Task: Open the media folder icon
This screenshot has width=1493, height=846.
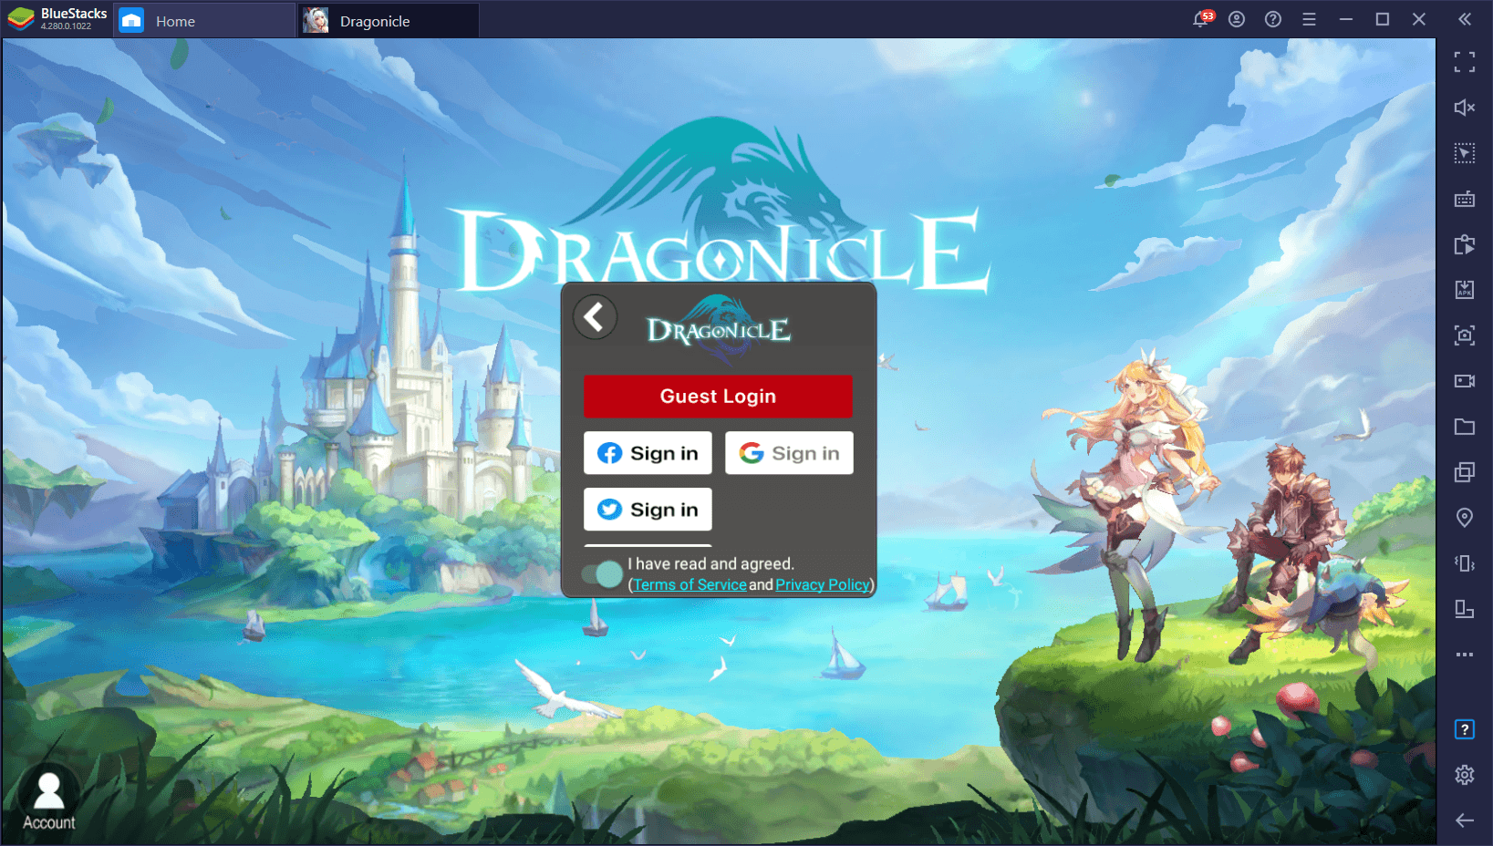Action: [1465, 427]
